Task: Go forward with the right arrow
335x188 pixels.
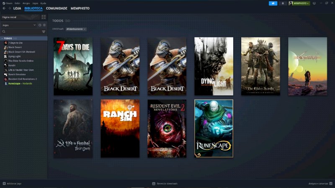Action: click(x=9, y=8)
